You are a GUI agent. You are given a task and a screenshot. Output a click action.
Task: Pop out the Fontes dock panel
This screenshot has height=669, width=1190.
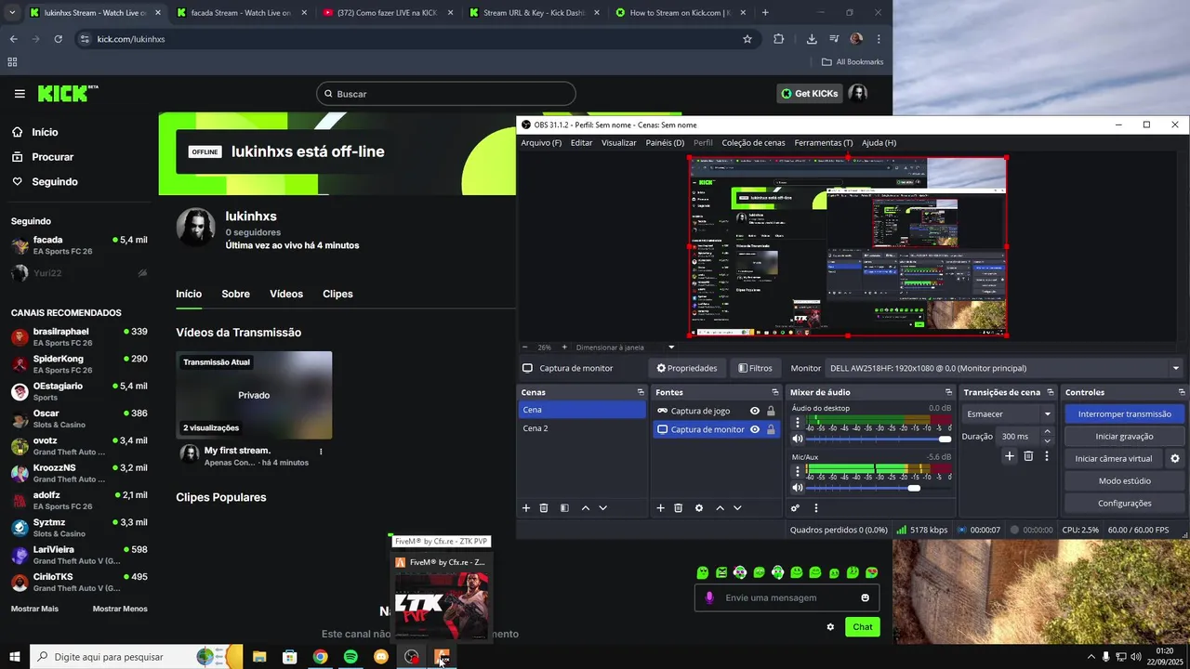pos(774,392)
